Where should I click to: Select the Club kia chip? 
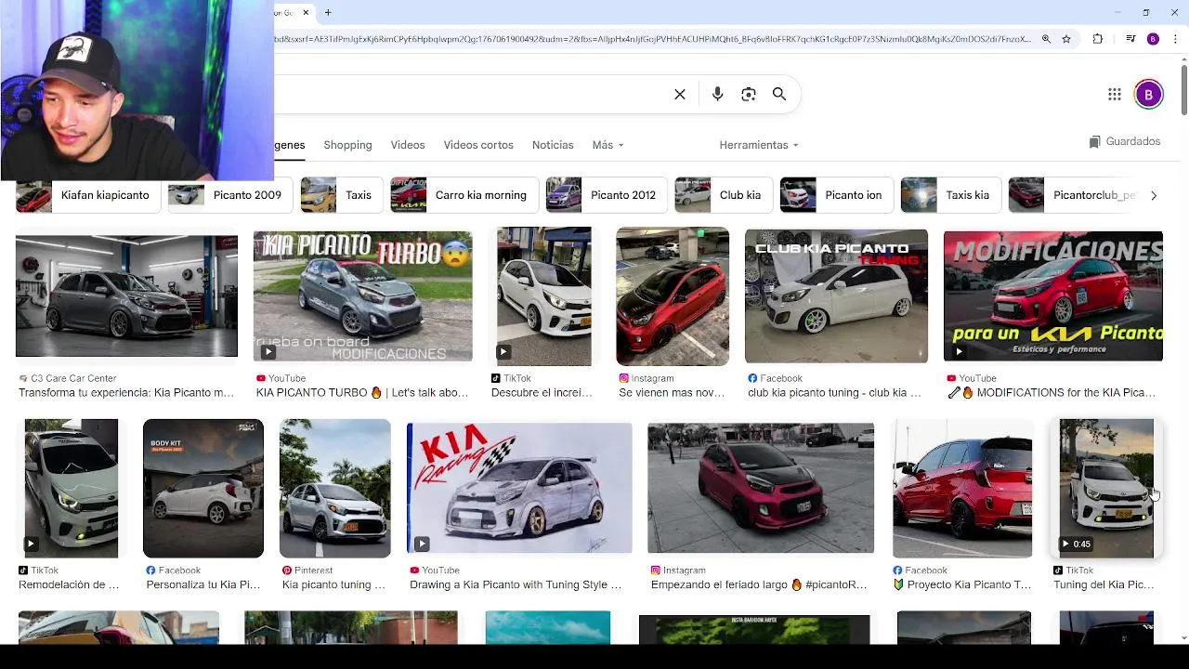pos(722,195)
